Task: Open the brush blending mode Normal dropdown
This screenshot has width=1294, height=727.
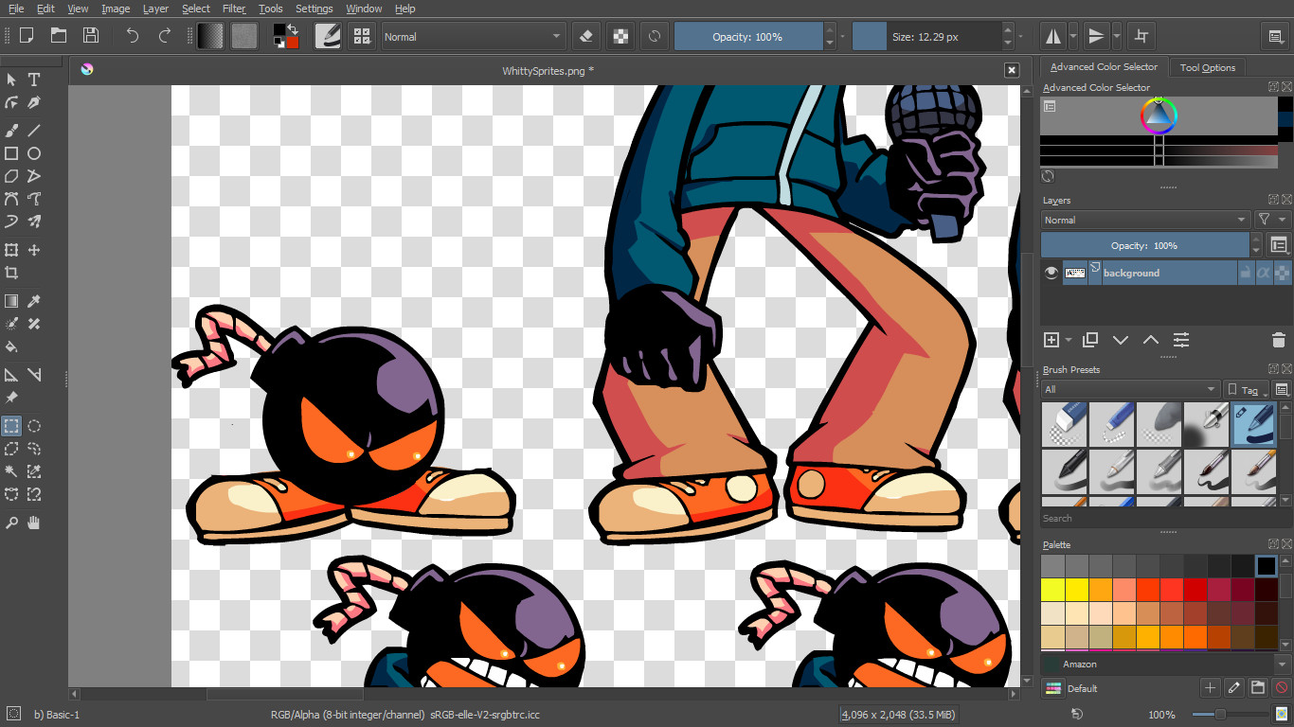Action: pyautogui.click(x=474, y=37)
